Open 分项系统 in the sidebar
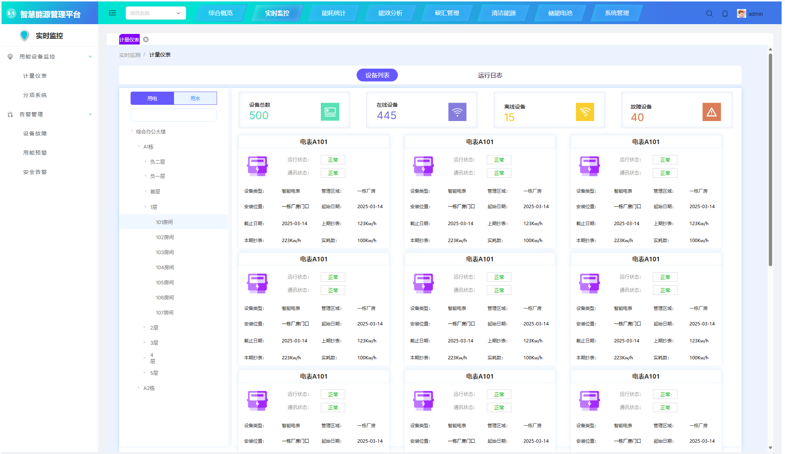 coord(35,95)
